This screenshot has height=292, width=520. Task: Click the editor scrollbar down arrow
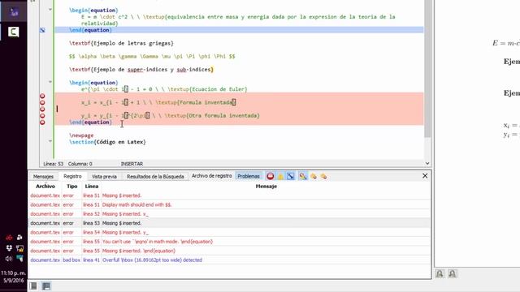(x=427, y=163)
